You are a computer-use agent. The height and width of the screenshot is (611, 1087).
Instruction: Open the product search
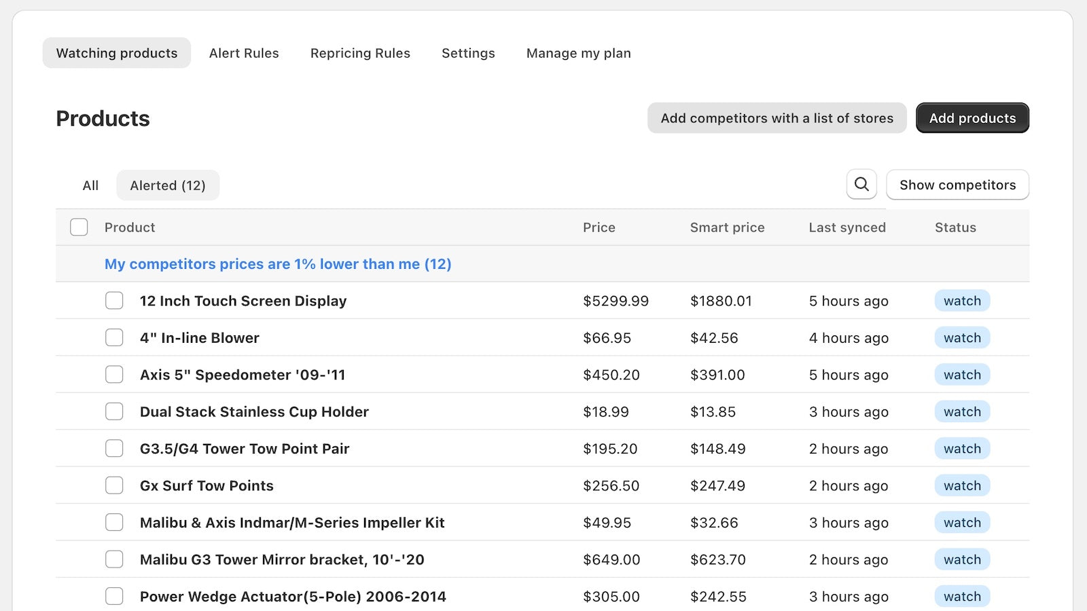(x=861, y=184)
